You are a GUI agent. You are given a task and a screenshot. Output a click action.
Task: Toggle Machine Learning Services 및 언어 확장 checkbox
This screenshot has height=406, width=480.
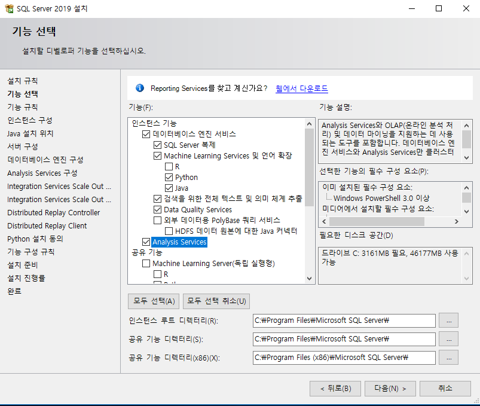(x=157, y=156)
